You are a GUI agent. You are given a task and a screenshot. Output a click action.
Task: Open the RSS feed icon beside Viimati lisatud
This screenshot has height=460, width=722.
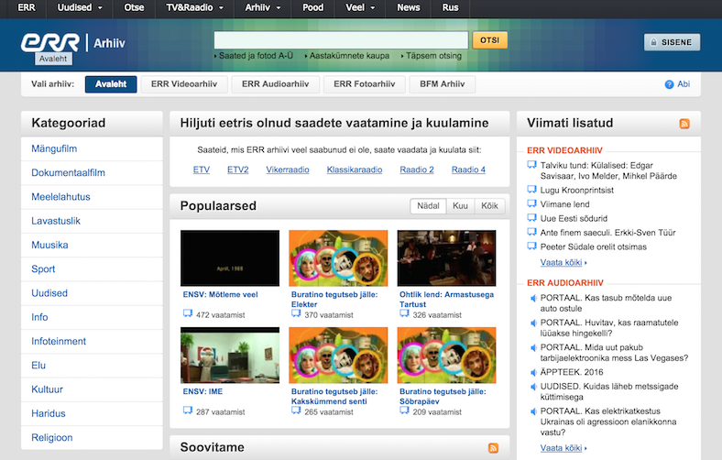click(684, 124)
